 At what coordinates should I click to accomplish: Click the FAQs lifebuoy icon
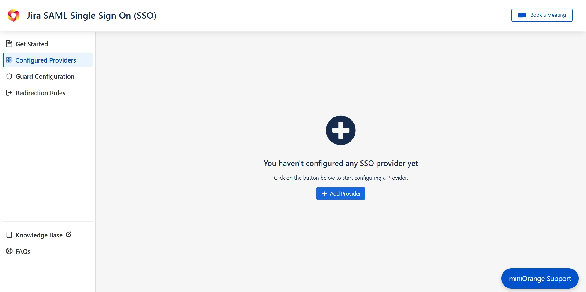tap(9, 251)
